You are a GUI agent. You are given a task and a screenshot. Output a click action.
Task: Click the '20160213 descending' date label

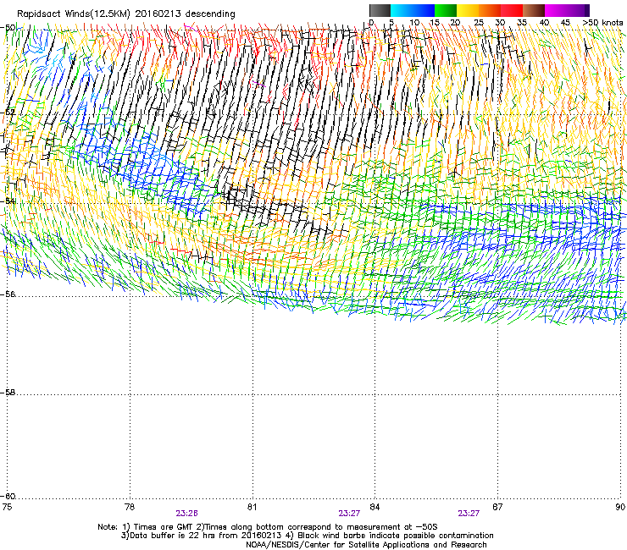[x=186, y=14]
